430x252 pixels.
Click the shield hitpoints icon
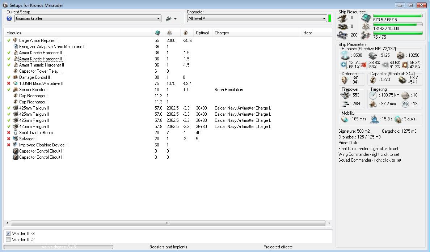pos(345,55)
